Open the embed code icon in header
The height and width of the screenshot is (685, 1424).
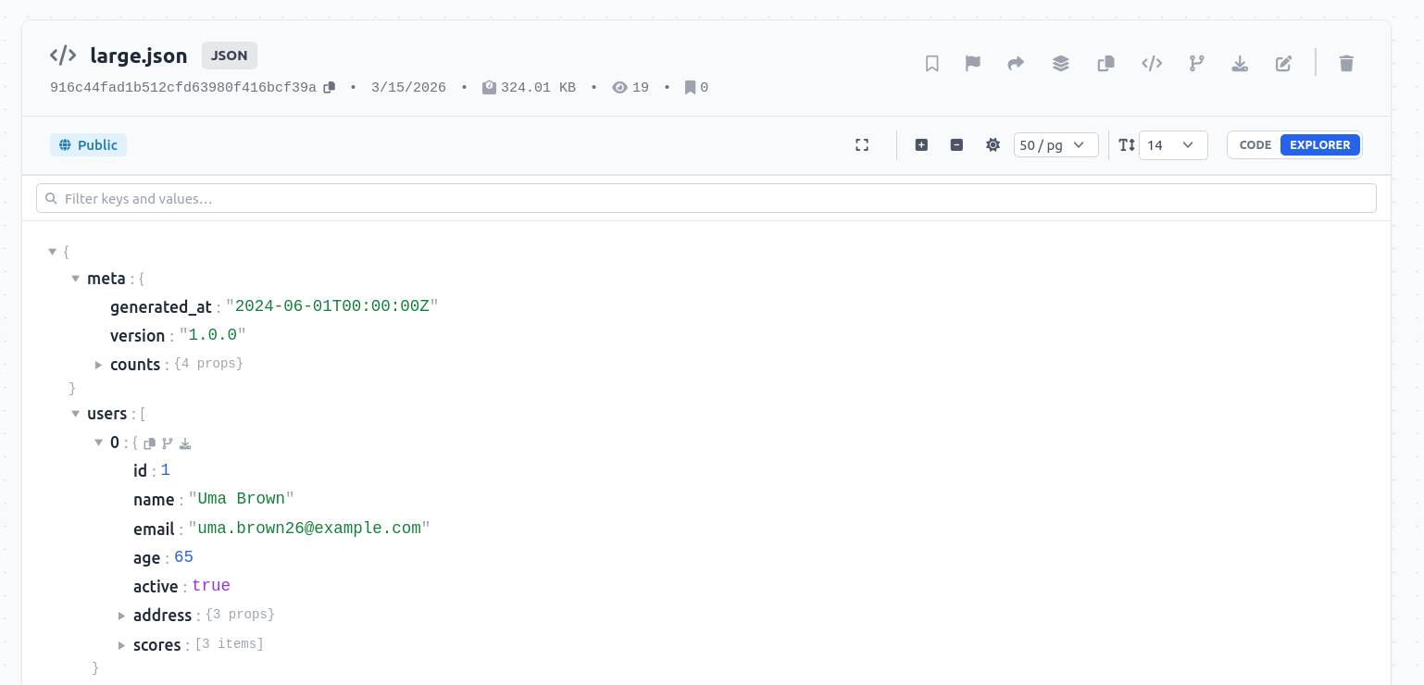(x=1152, y=63)
